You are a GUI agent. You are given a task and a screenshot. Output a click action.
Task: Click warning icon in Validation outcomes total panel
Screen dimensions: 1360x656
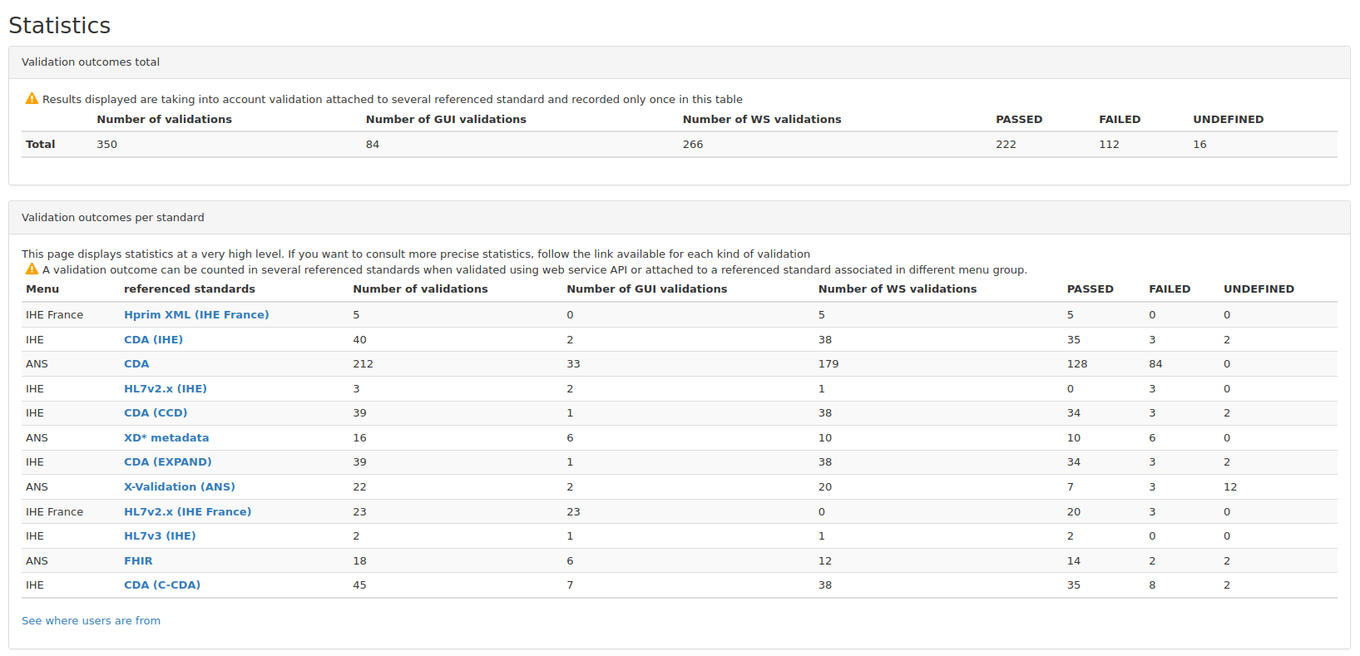[x=32, y=99]
